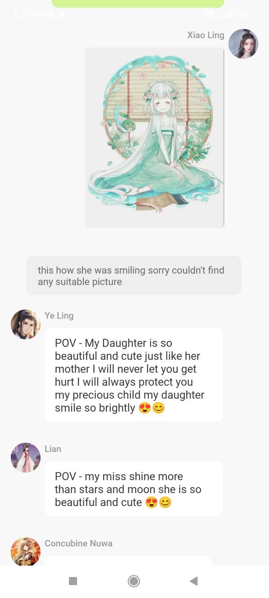Tap the Ye Ling sender name
The image size is (269, 598).
coord(59,316)
